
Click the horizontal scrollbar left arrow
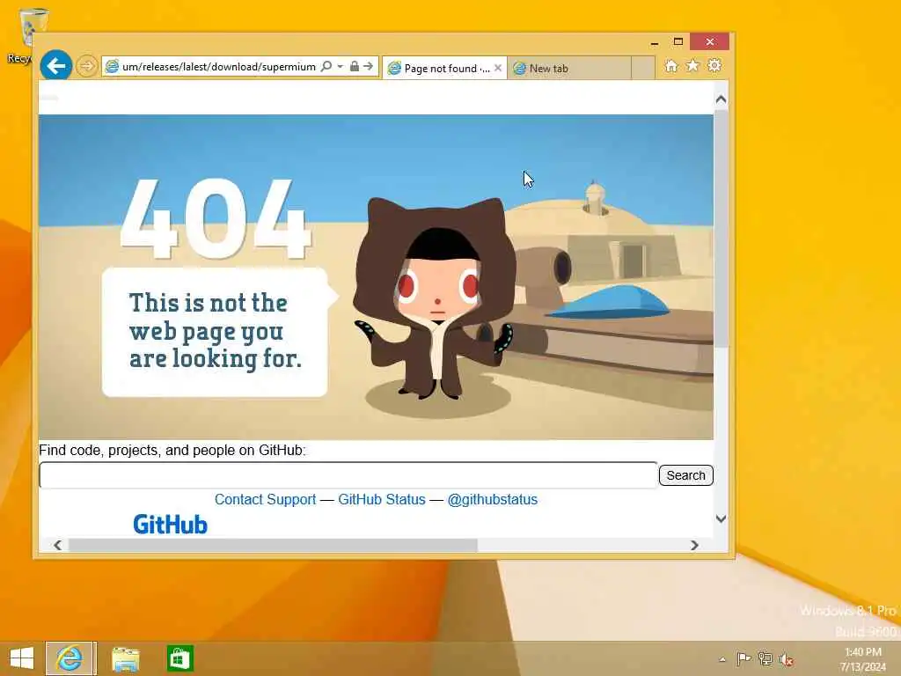tap(57, 545)
